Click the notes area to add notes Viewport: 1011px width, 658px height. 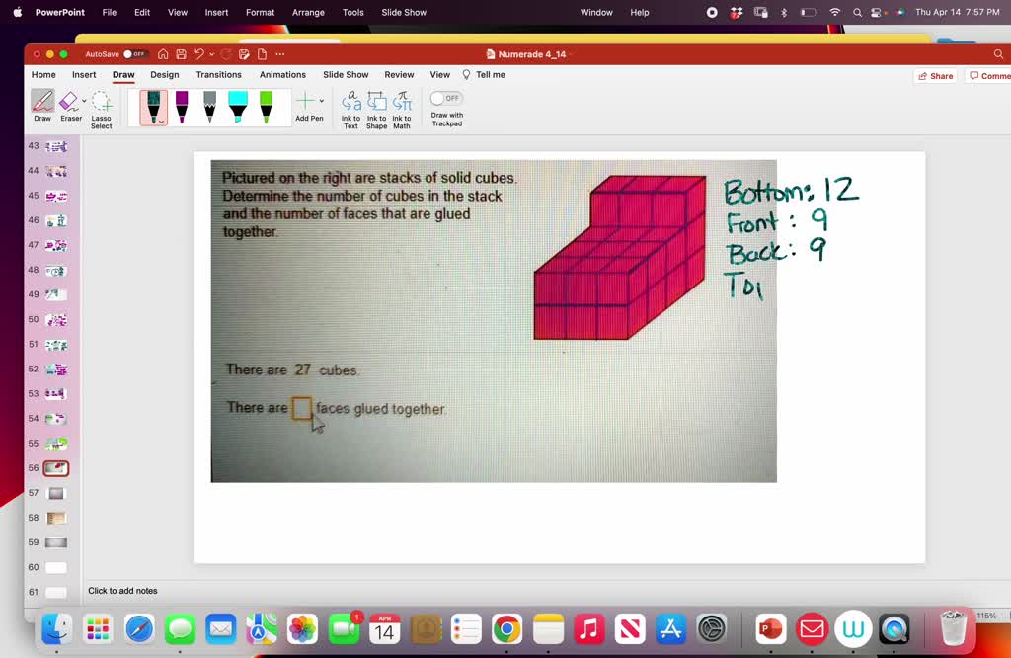[118, 590]
